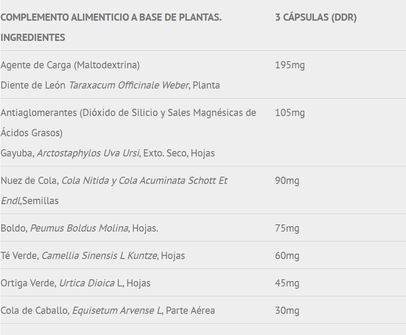Click the "Ácidos Grasos)" text line
The width and height of the screenshot is (406, 335).
[31, 133]
